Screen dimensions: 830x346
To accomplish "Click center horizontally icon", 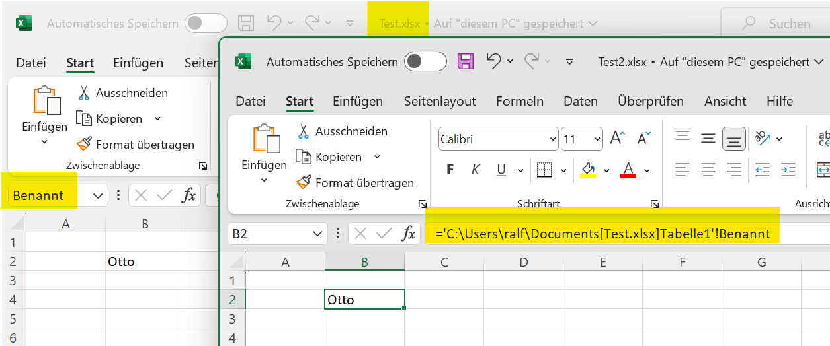I will [x=708, y=170].
